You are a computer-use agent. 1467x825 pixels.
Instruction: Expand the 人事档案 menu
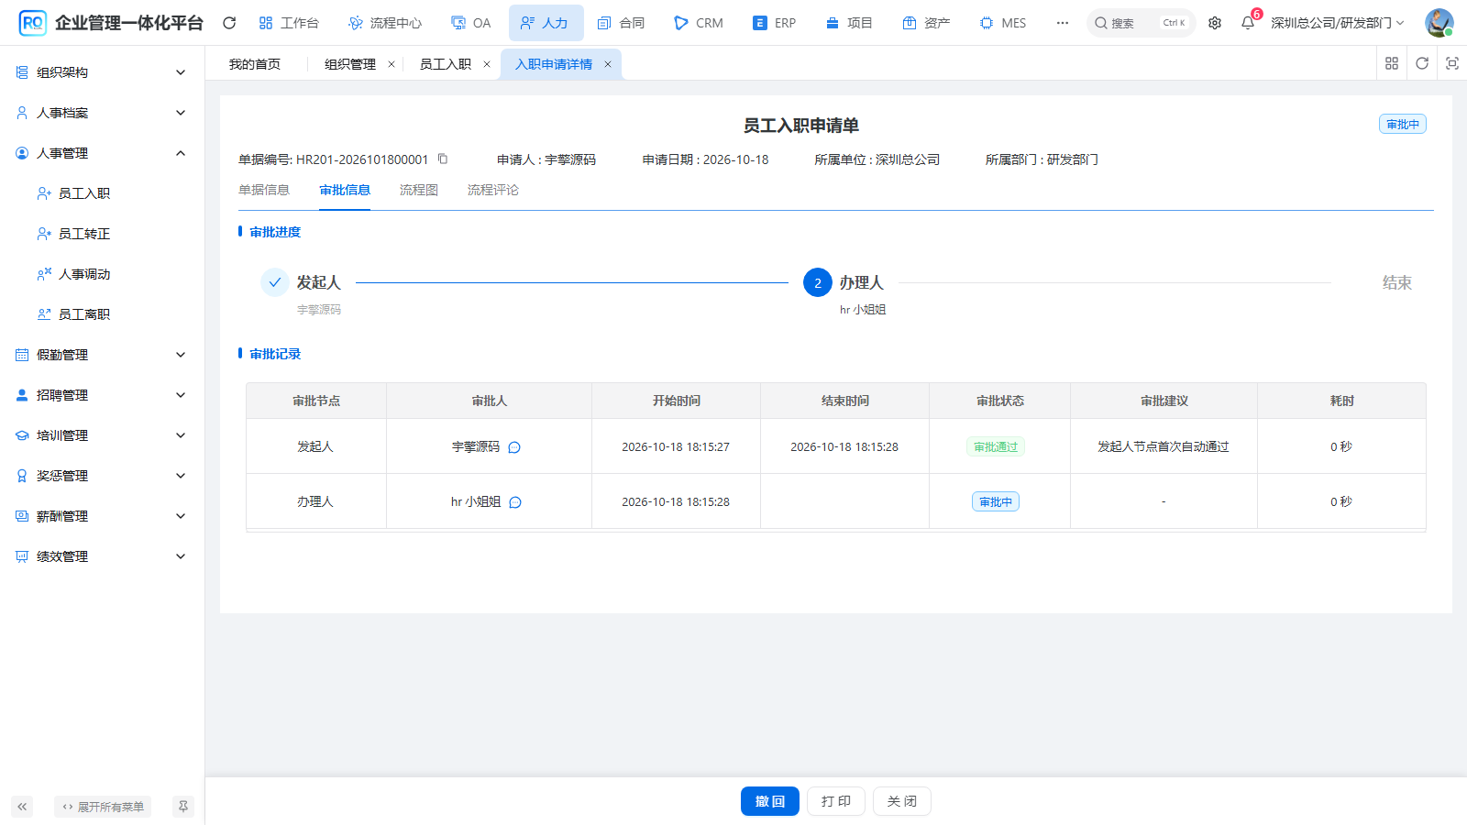102,113
